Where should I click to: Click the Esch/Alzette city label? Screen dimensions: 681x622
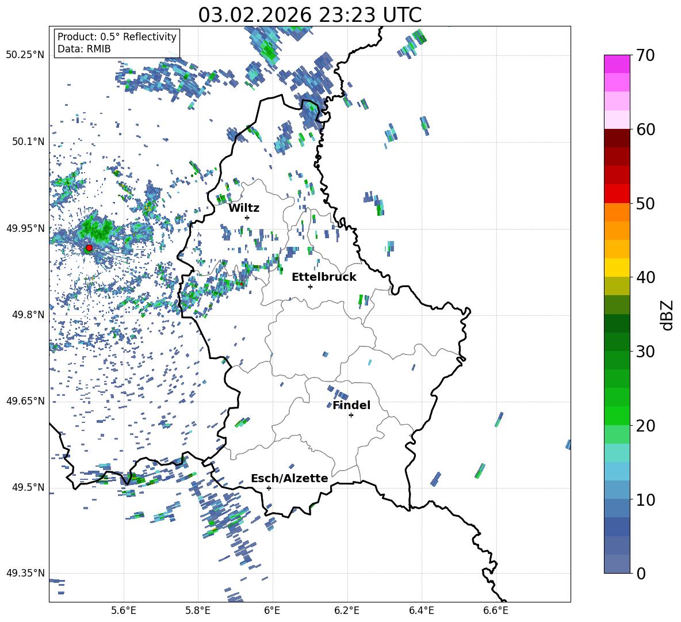[289, 478]
